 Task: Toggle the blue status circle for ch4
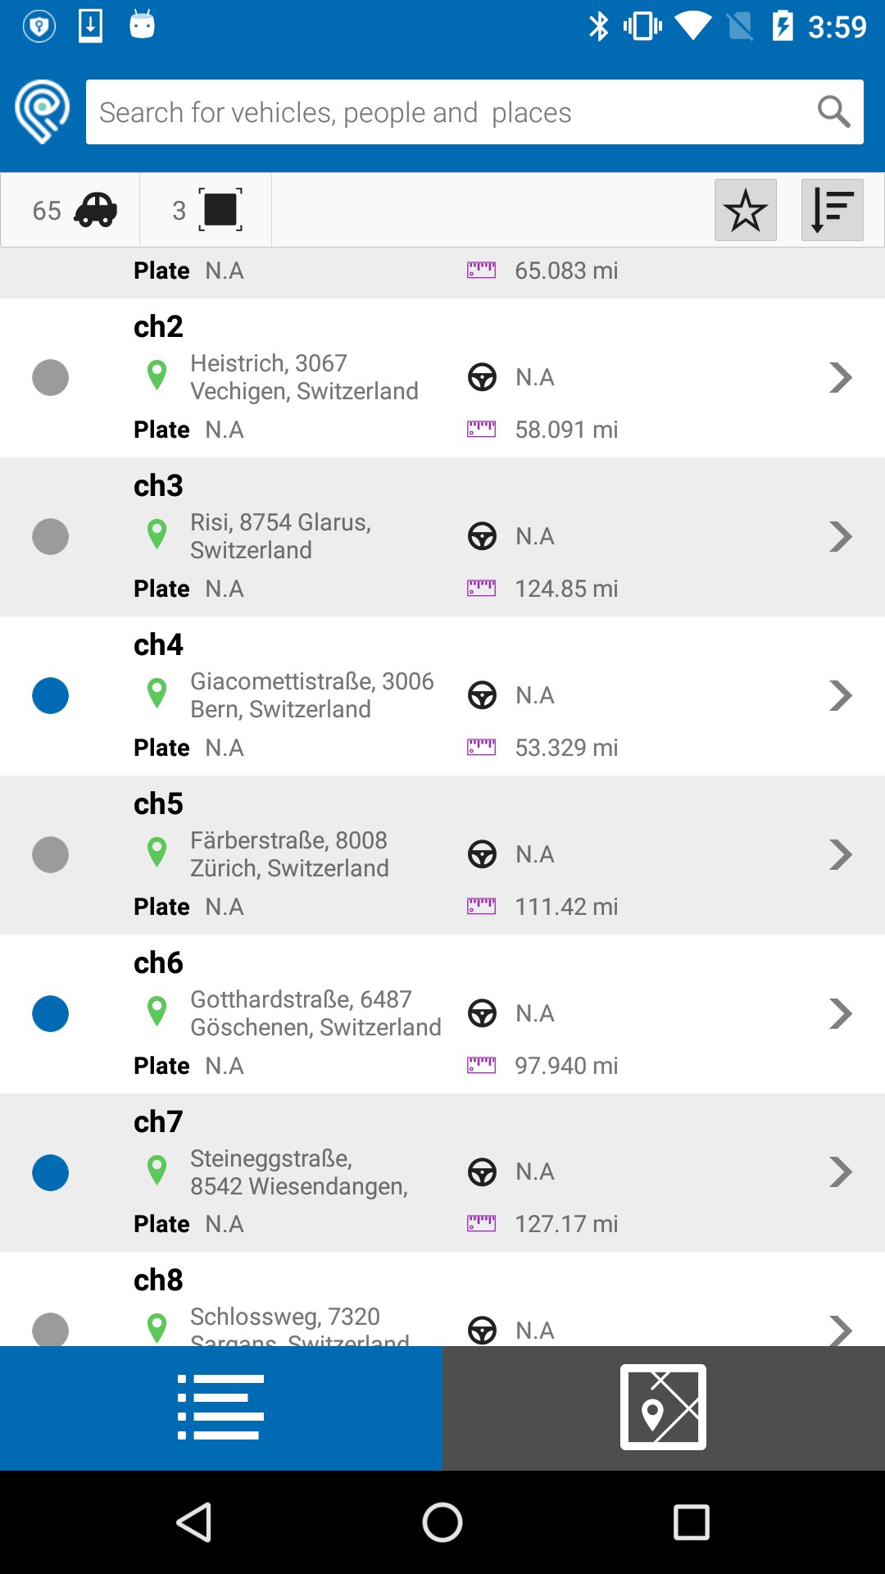click(x=50, y=696)
